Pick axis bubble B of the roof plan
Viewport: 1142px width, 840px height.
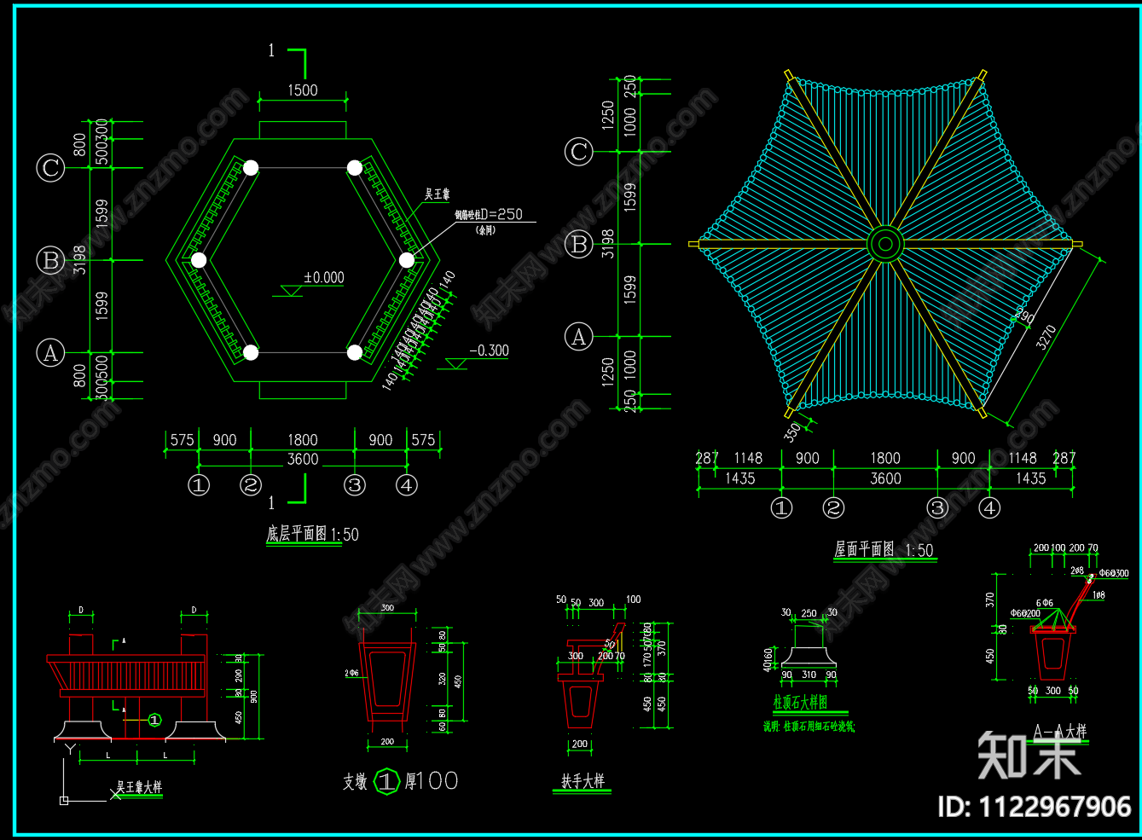tap(579, 245)
